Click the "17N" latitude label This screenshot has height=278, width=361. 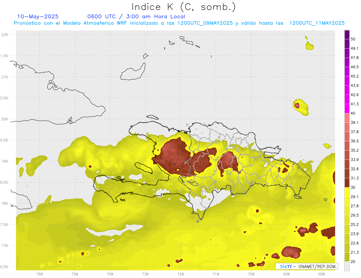click(x=5, y=246)
